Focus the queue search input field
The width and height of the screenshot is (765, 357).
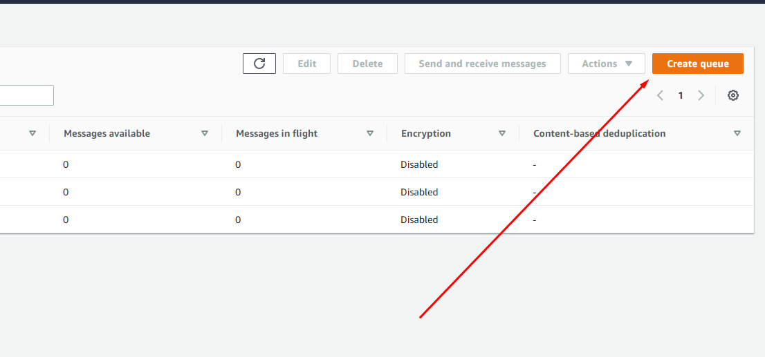(x=27, y=95)
